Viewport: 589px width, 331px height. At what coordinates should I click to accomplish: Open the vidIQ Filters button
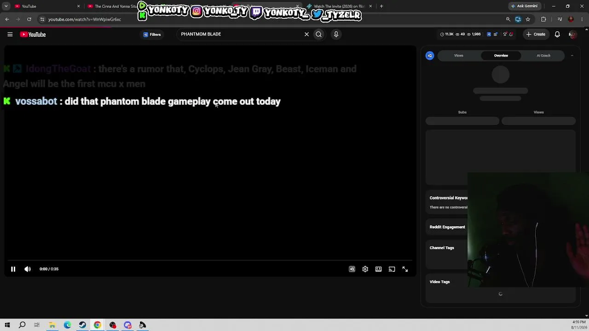(152, 34)
